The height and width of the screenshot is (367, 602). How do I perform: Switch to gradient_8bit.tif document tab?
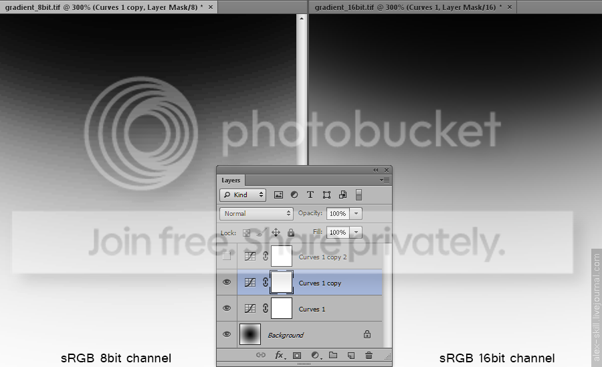pyautogui.click(x=104, y=7)
